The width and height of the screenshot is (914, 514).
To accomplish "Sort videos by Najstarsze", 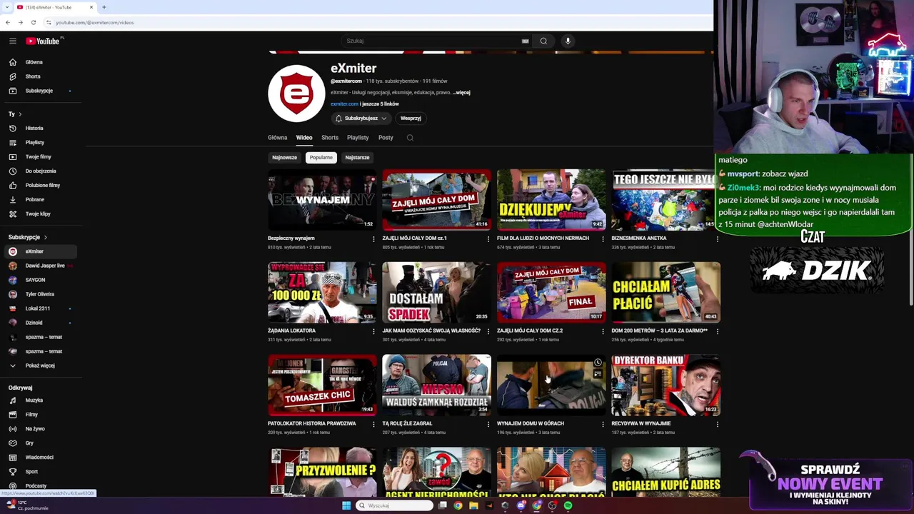I will click(x=357, y=158).
